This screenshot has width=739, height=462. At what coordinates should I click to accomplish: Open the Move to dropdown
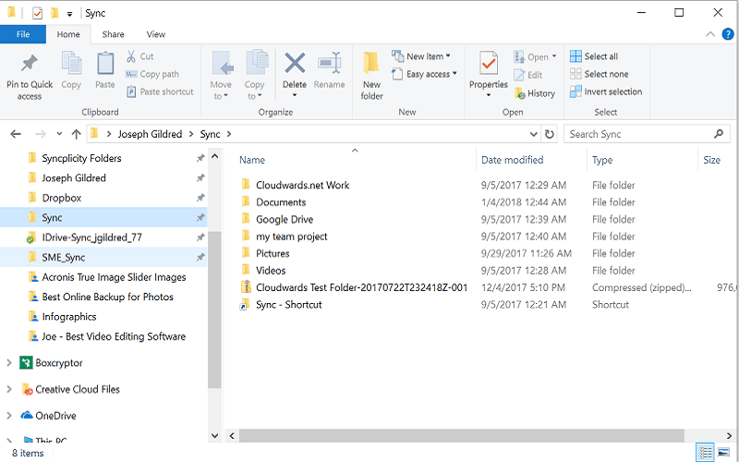click(221, 76)
